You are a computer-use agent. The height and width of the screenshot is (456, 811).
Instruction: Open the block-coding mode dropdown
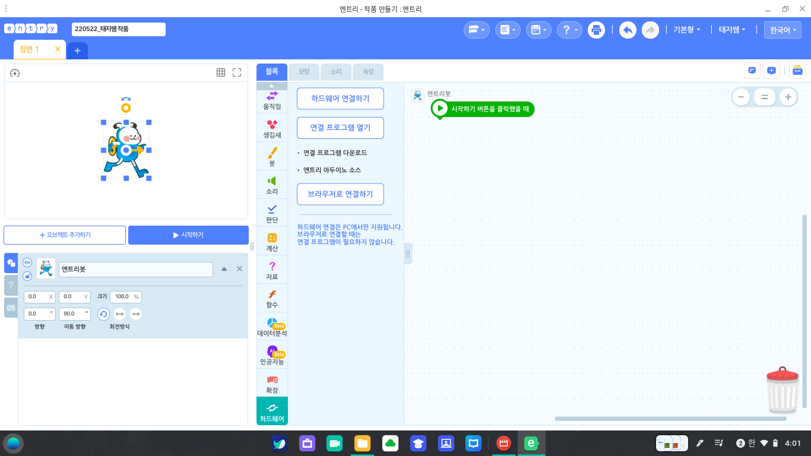click(476, 30)
